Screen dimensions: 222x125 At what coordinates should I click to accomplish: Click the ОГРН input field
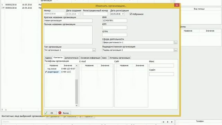pyautogui.click(x=115, y=35)
